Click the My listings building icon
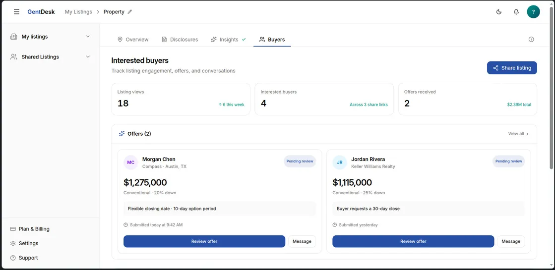 point(14,36)
